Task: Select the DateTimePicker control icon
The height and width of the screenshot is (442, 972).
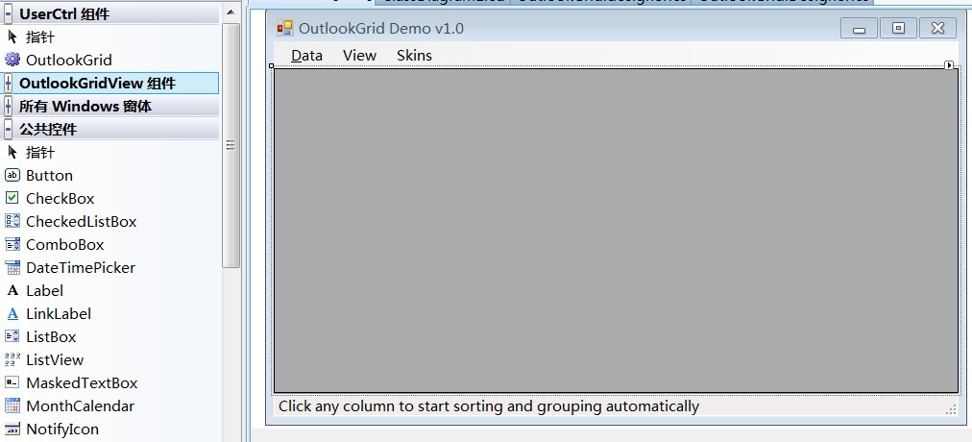Action: click(x=12, y=267)
